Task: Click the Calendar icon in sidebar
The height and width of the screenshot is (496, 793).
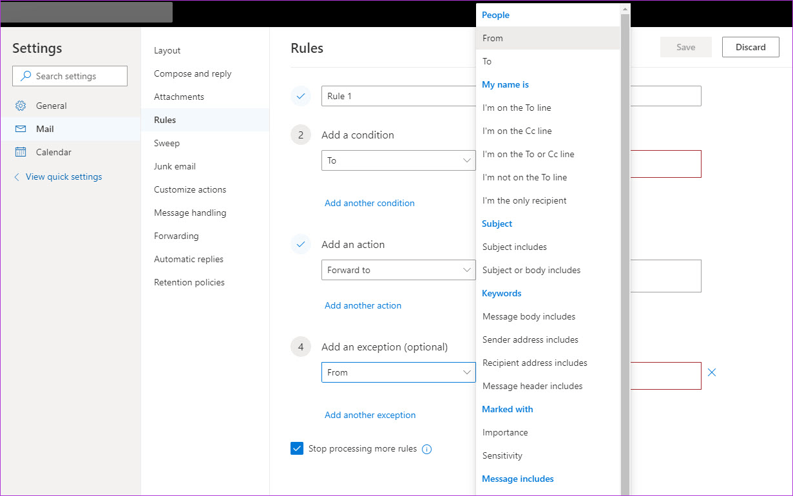Action: click(21, 152)
